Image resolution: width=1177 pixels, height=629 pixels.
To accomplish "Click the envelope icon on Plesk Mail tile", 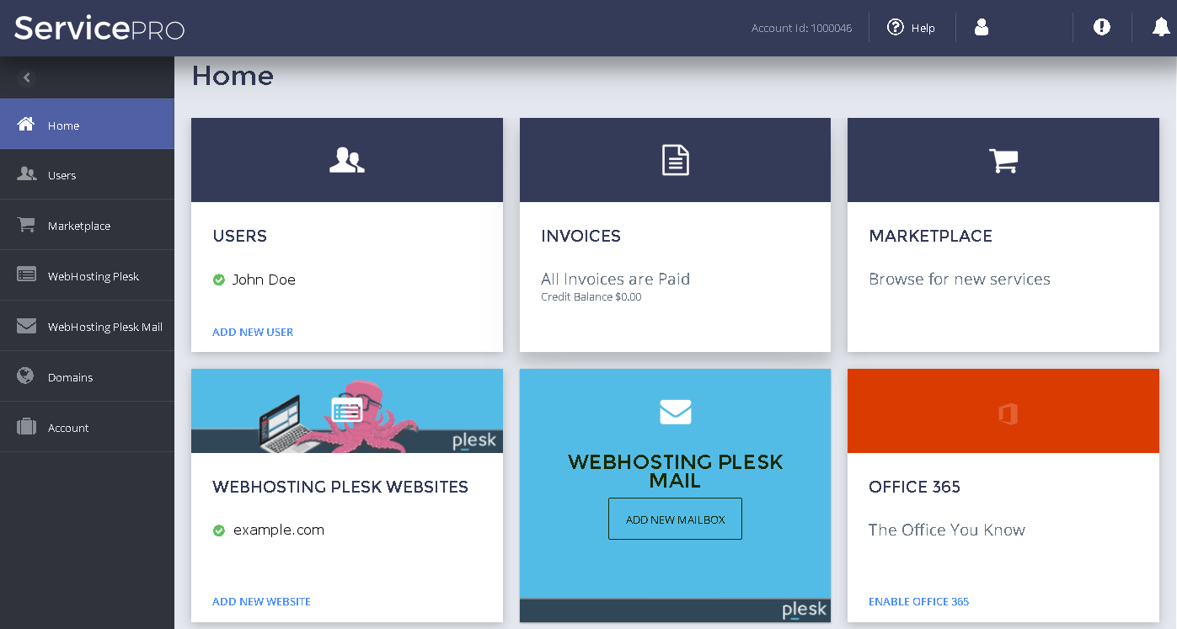I will click(675, 412).
